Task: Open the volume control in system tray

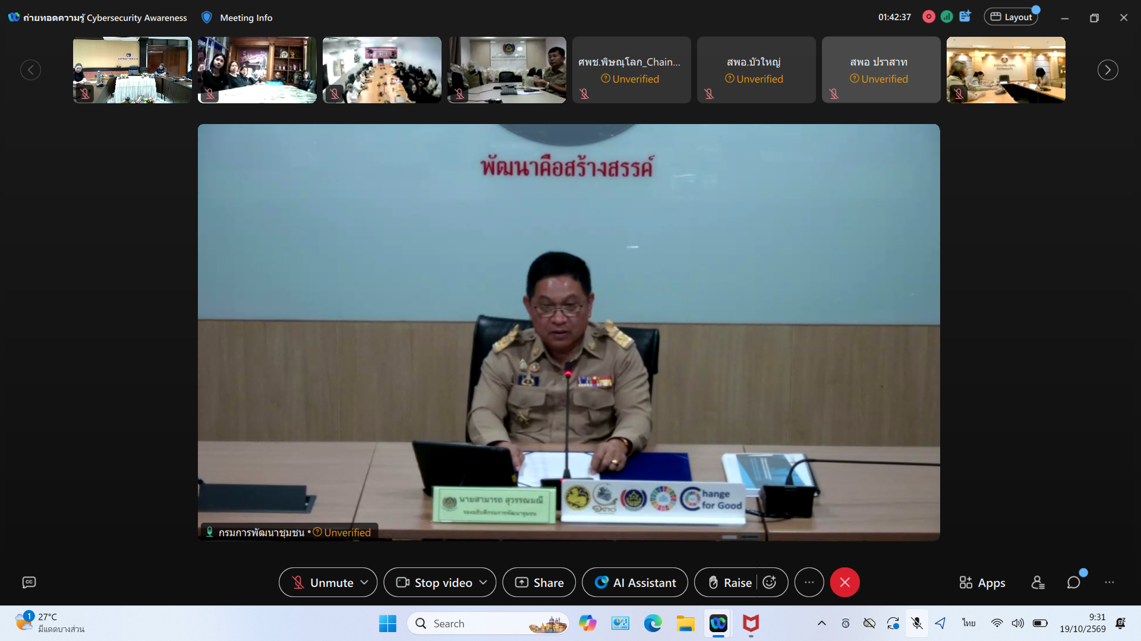Action: click(x=1018, y=623)
